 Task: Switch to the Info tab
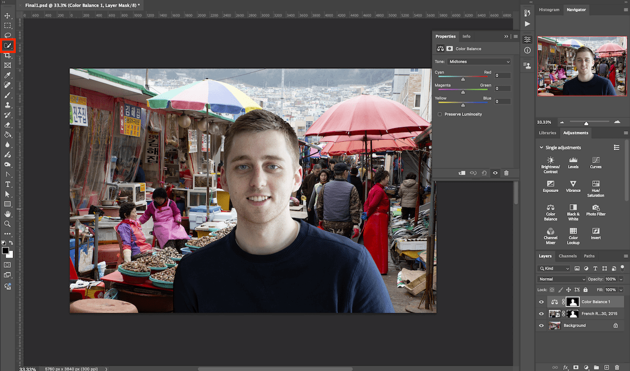466,36
